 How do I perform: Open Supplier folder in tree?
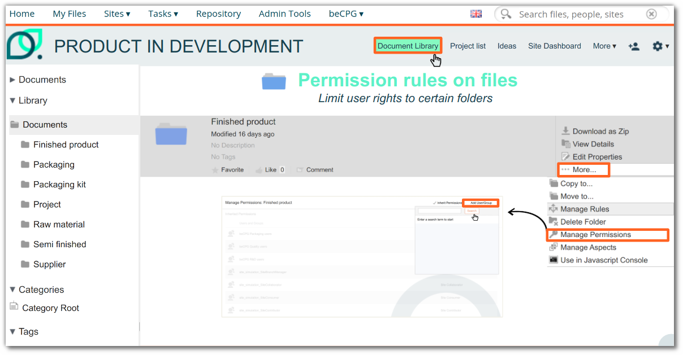(49, 264)
